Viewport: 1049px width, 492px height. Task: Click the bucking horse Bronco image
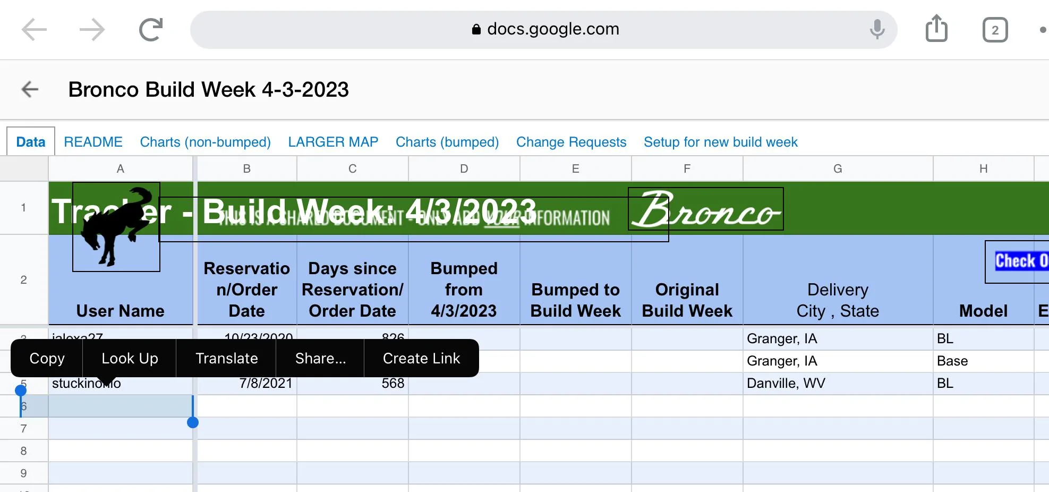[116, 227]
